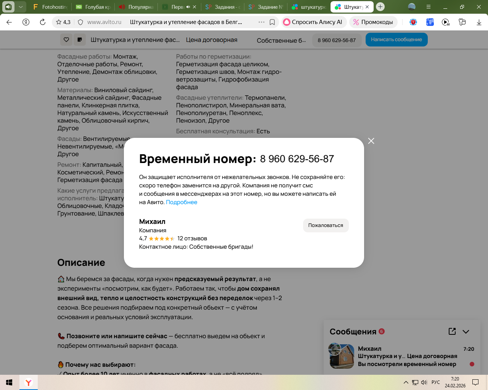Open site protection shield icon
This screenshot has height=390, width=488.
tap(80, 22)
